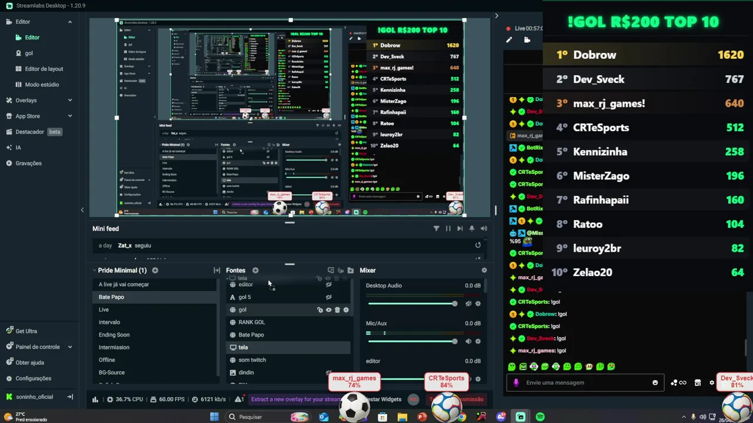Open Desktop Audio settings gear
The image size is (753, 423).
click(x=478, y=304)
